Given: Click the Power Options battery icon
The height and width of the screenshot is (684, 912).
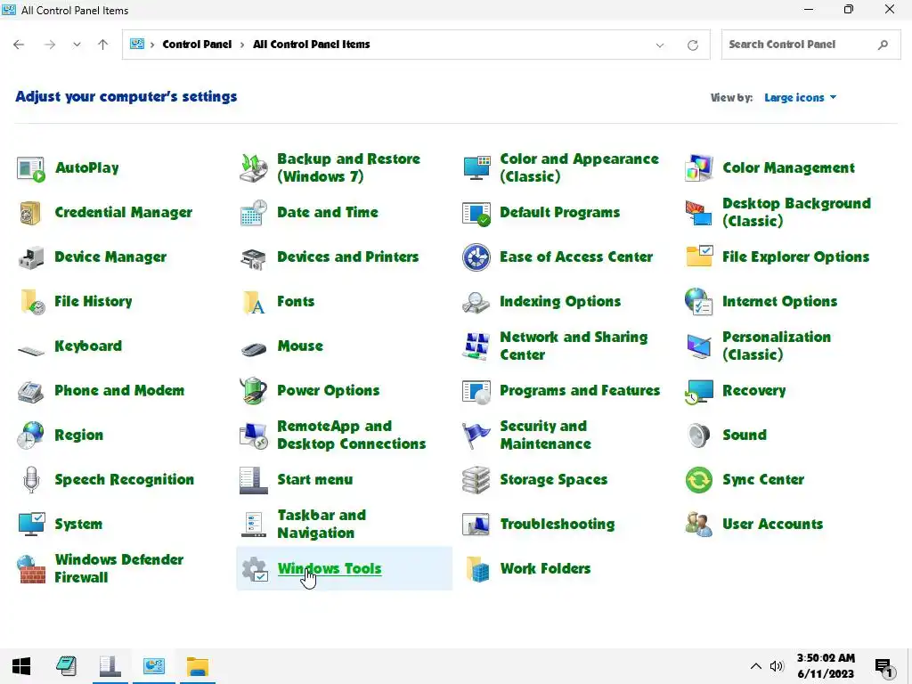Looking at the screenshot, I should pos(254,390).
